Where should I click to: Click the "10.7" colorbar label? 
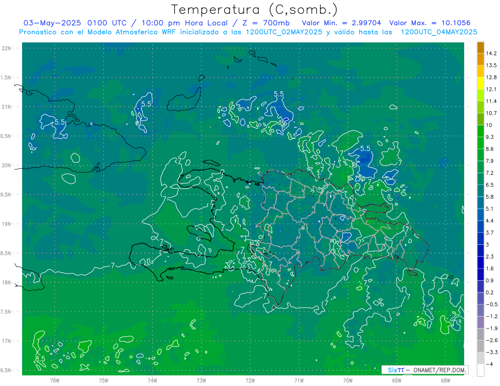pos(492,113)
